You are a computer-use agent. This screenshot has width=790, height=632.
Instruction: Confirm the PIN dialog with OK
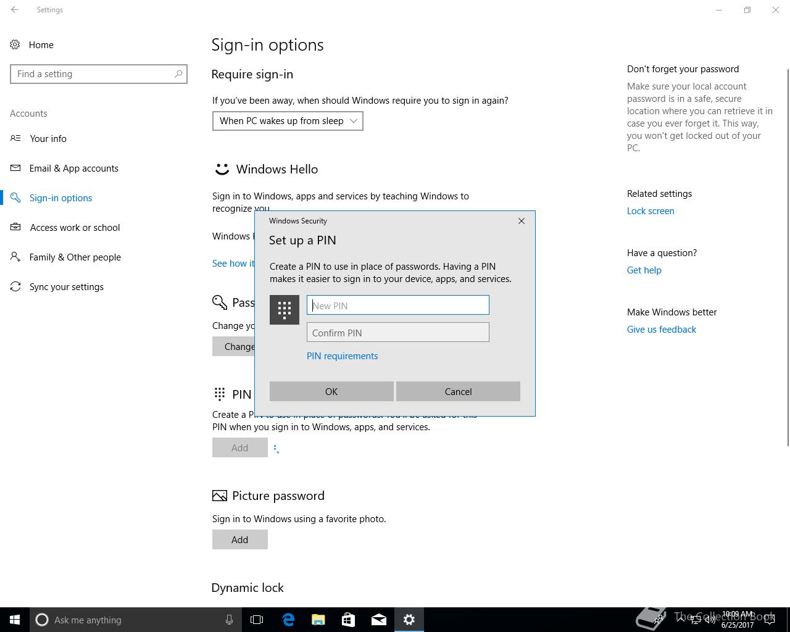(331, 391)
